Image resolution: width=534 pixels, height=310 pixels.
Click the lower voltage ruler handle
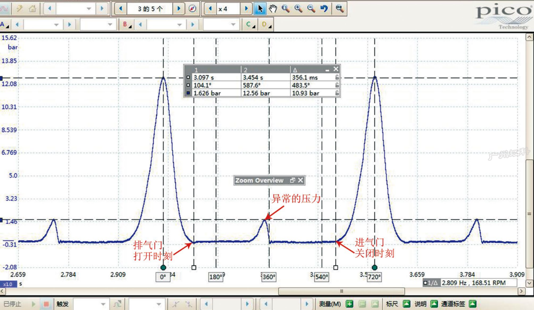click(x=1, y=220)
